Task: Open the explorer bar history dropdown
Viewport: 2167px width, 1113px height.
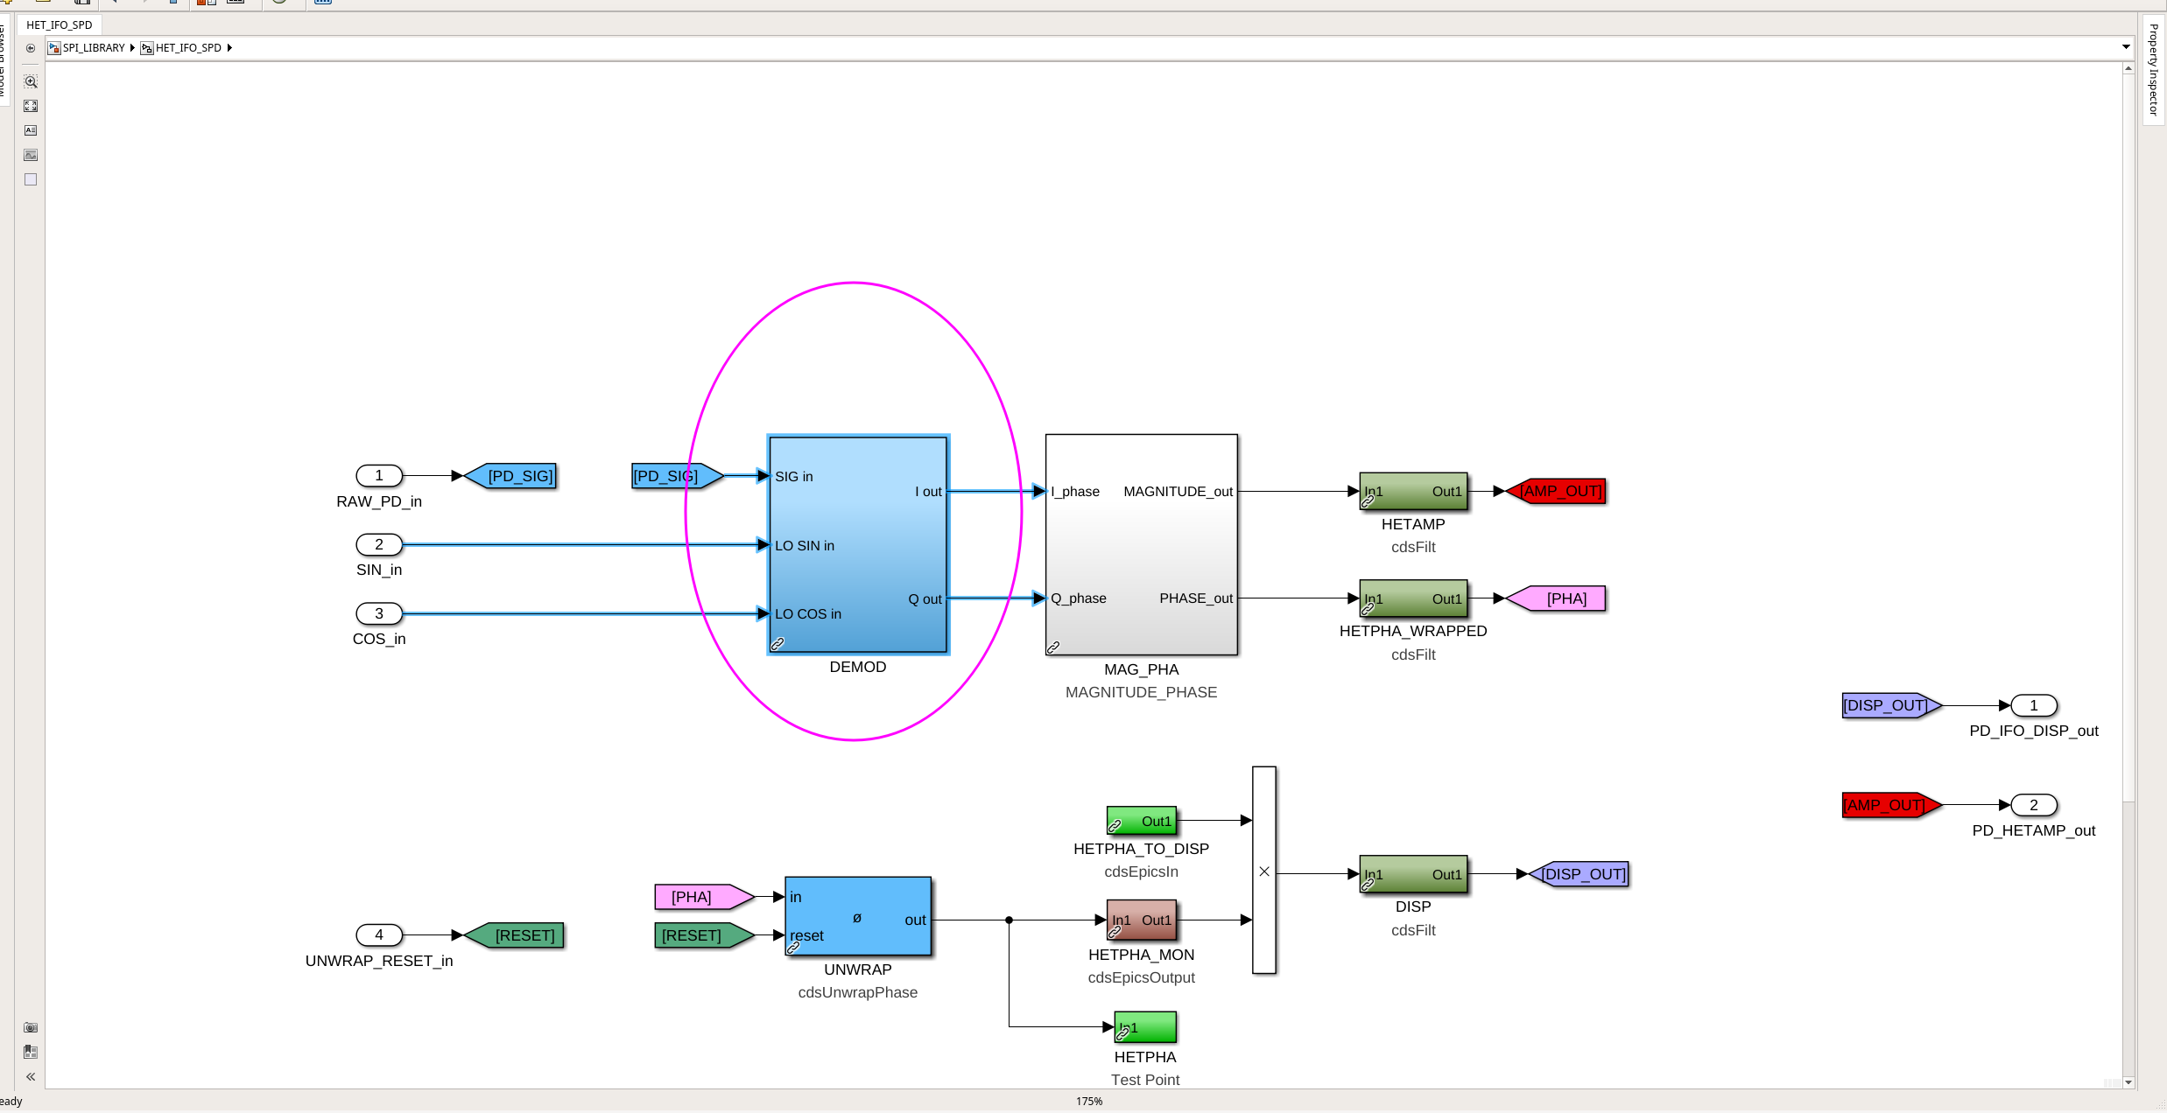Action: (x=2126, y=47)
